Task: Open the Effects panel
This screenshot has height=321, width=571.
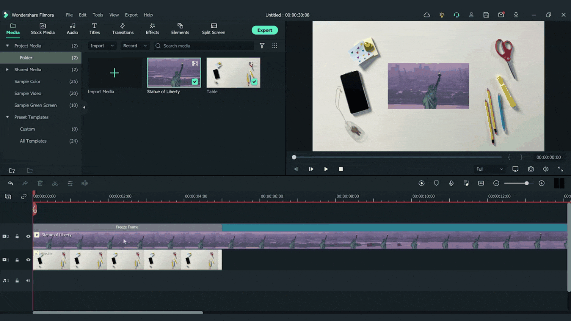Action: pos(152,29)
